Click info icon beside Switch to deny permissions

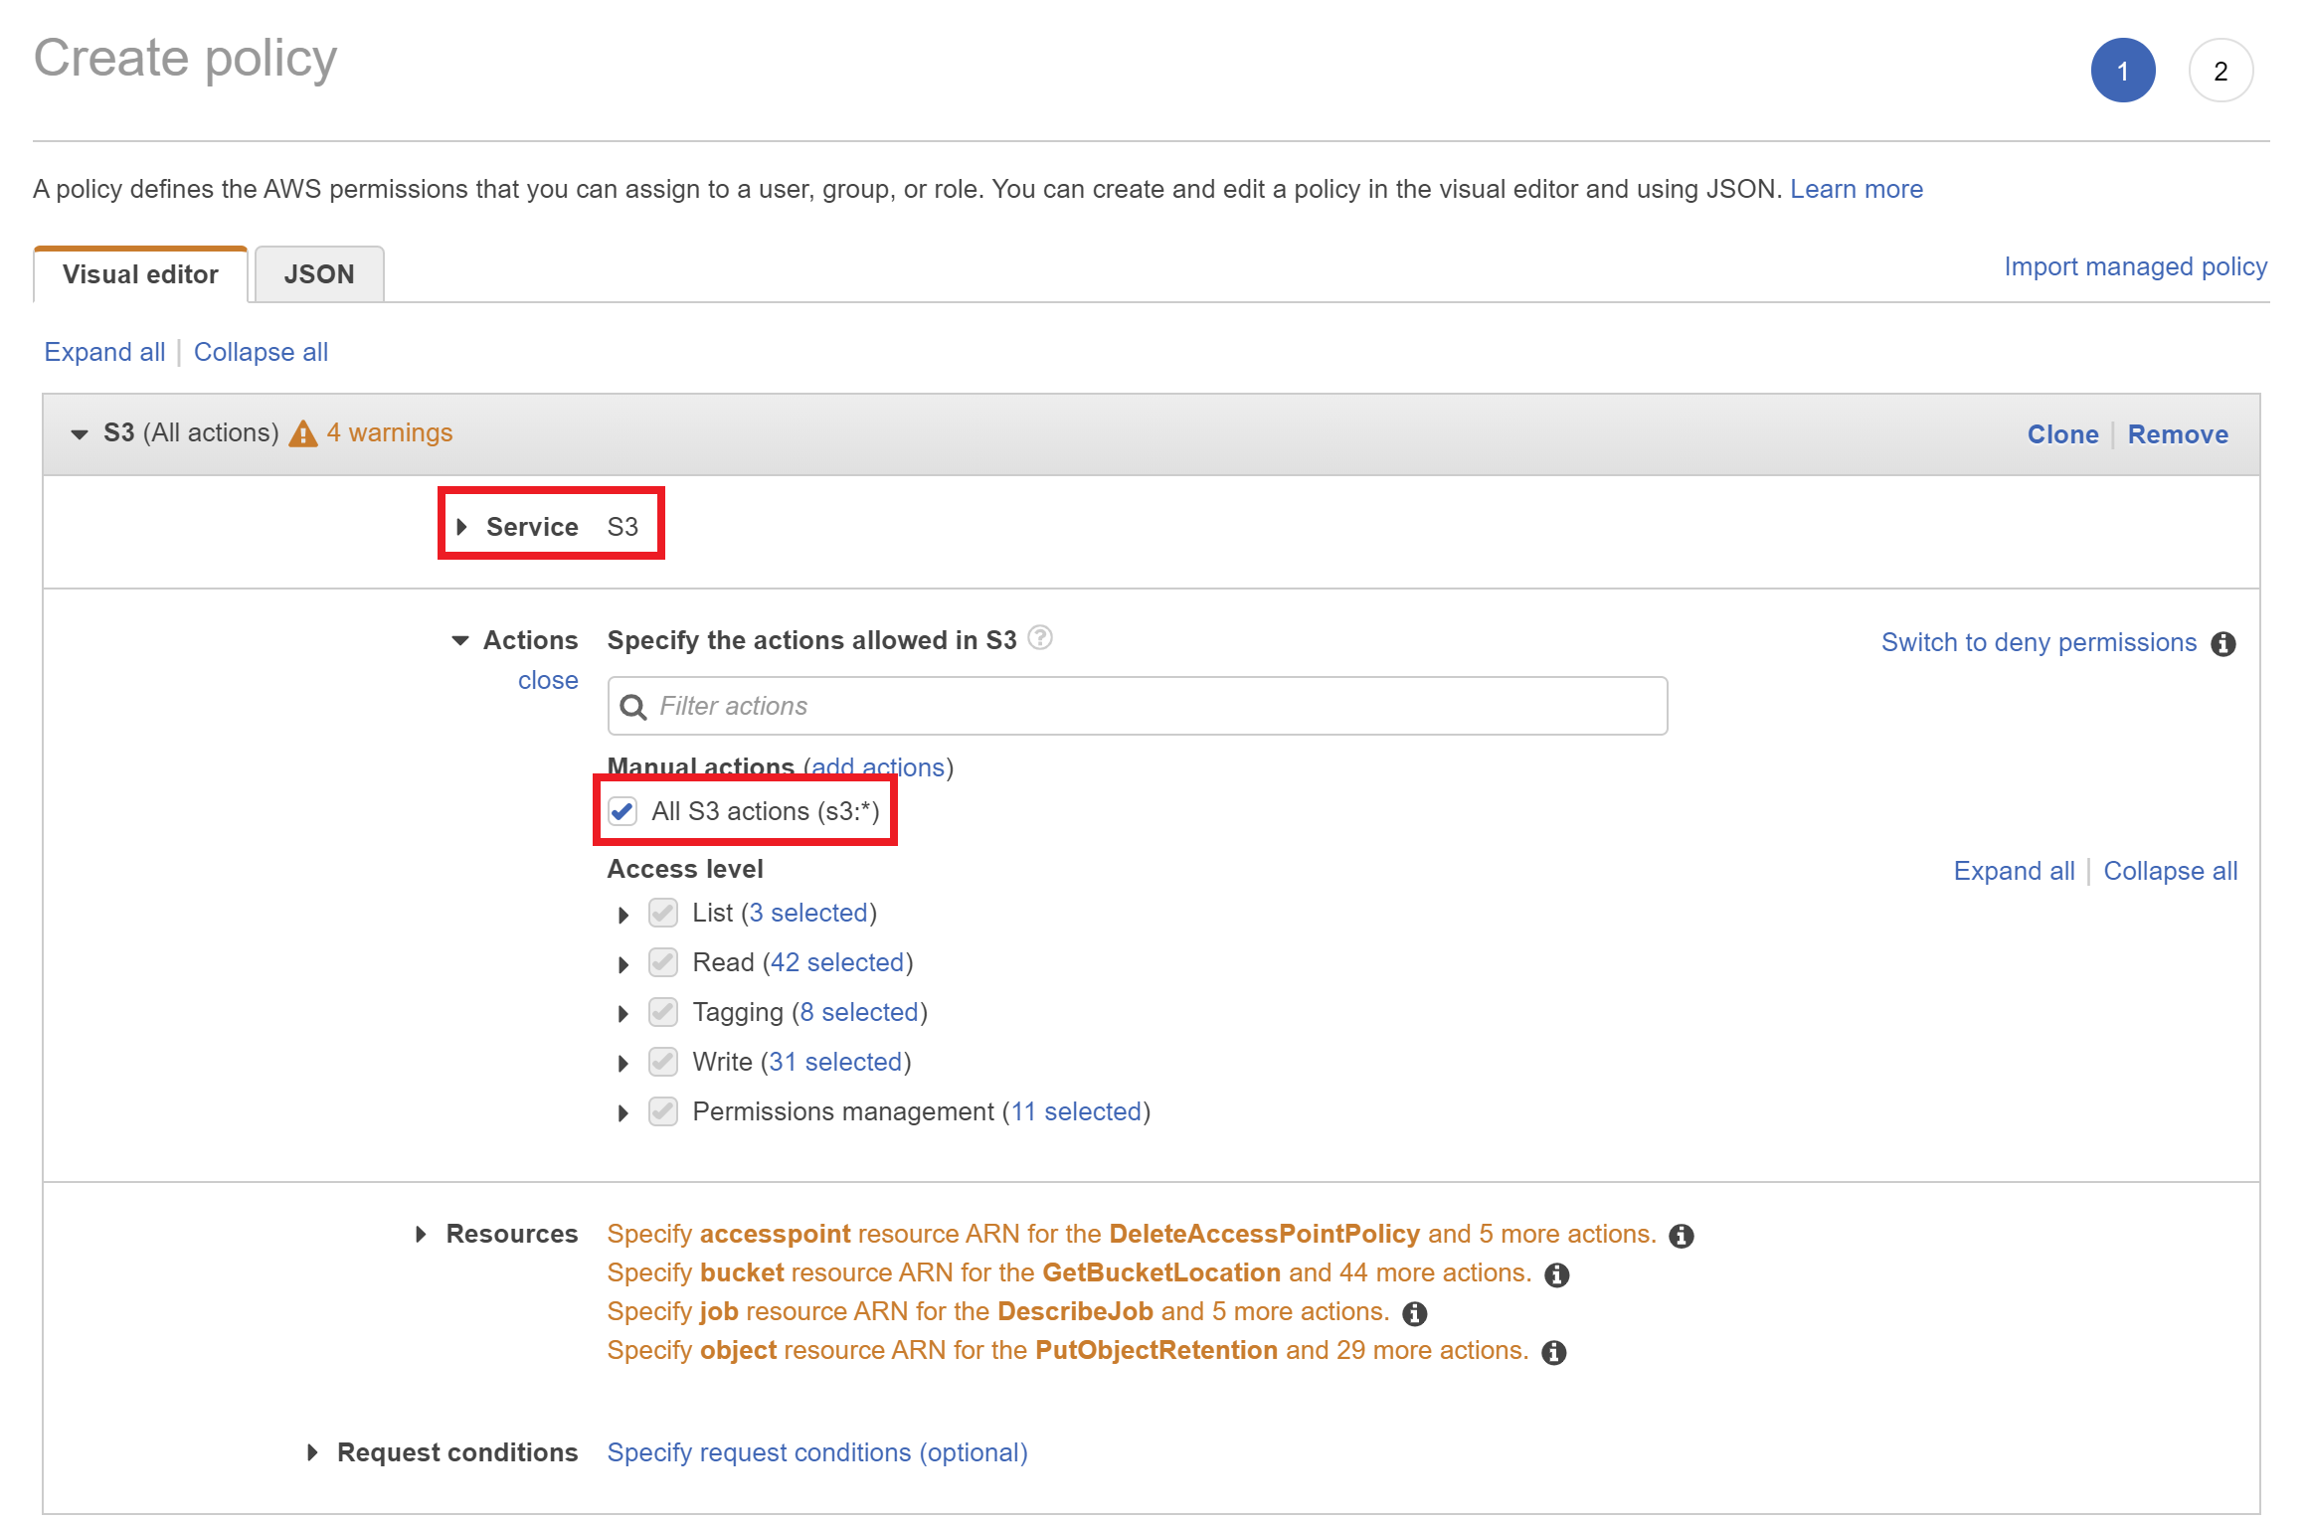click(x=2223, y=644)
